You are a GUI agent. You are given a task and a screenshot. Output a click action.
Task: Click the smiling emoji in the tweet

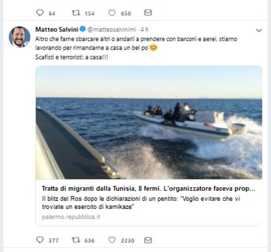154,48
